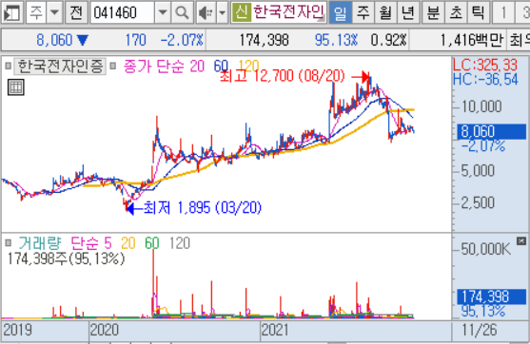Image resolution: width=530 pixels, height=344 pixels.
Task: Click the 2020 label on time axis
Action: (x=105, y=330)
